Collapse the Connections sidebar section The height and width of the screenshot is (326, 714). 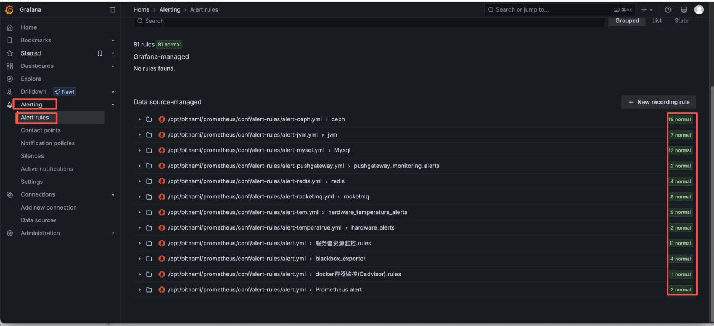coord(113,195)
